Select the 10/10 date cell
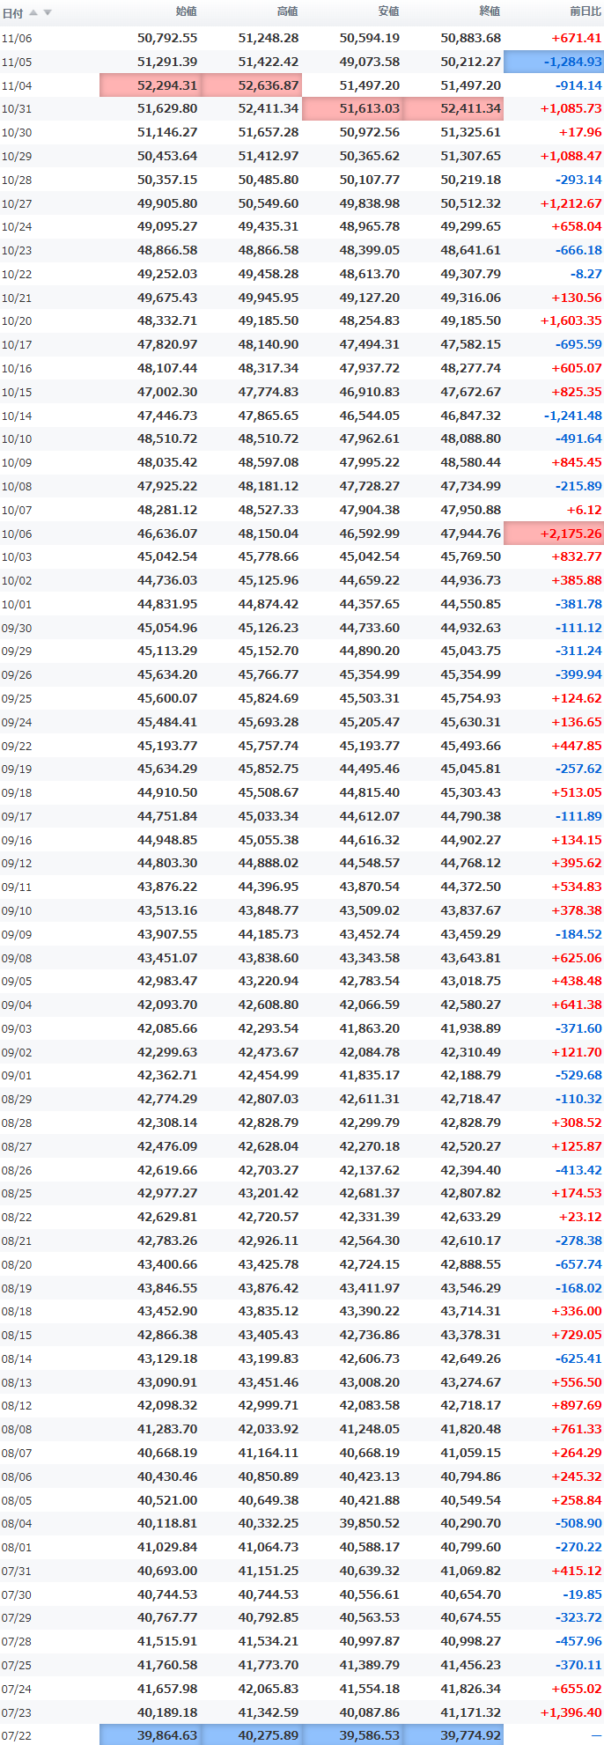604x1745 pixels. tap(17, 439)
